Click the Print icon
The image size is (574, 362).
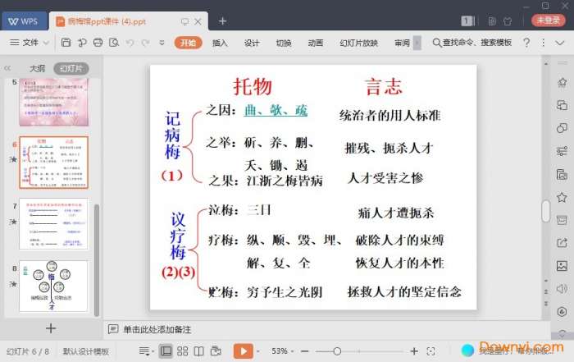point(98,43)
